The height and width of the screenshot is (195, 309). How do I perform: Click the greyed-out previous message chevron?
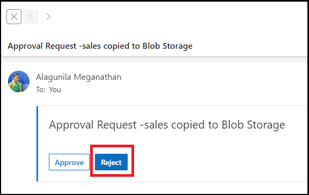(x=31, y=17)
